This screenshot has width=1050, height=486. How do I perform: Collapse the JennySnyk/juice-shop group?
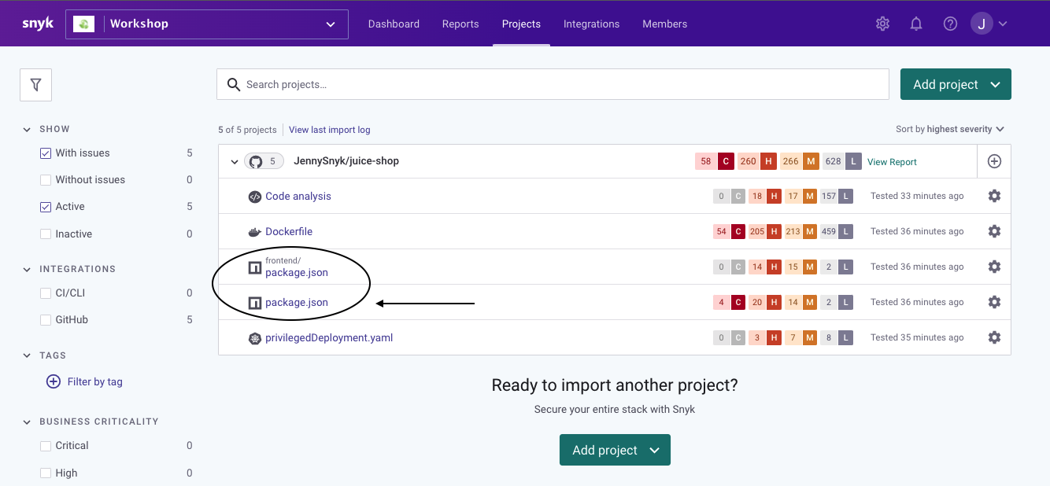coord(235,162)
